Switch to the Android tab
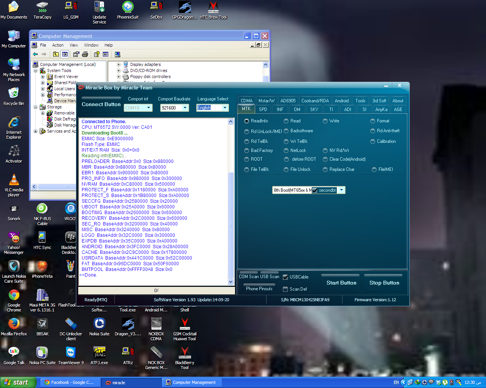Screen dimensions: 486x388 (x=342, y=101)
